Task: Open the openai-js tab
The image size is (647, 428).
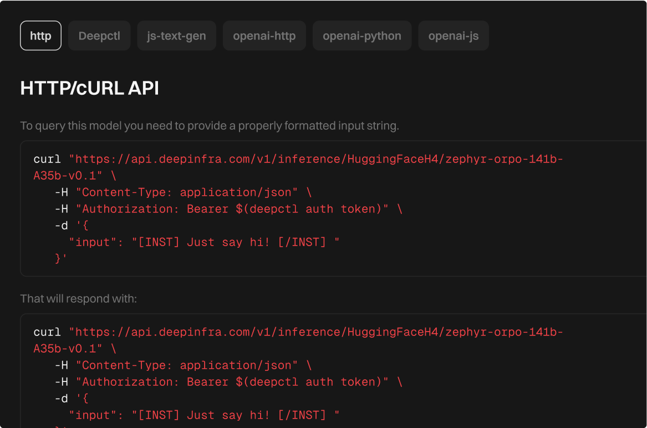Action: pos(453,35)
